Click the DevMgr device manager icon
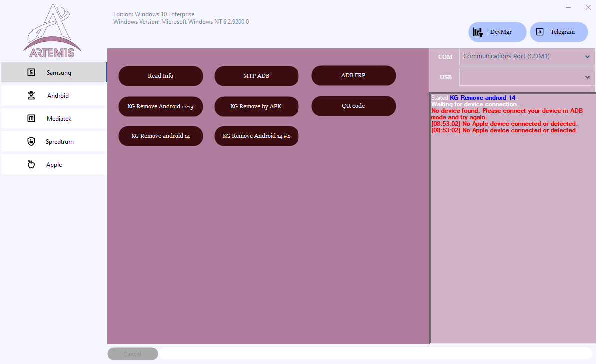This screenshot has height=364, width=596. (x=478, y=32)
